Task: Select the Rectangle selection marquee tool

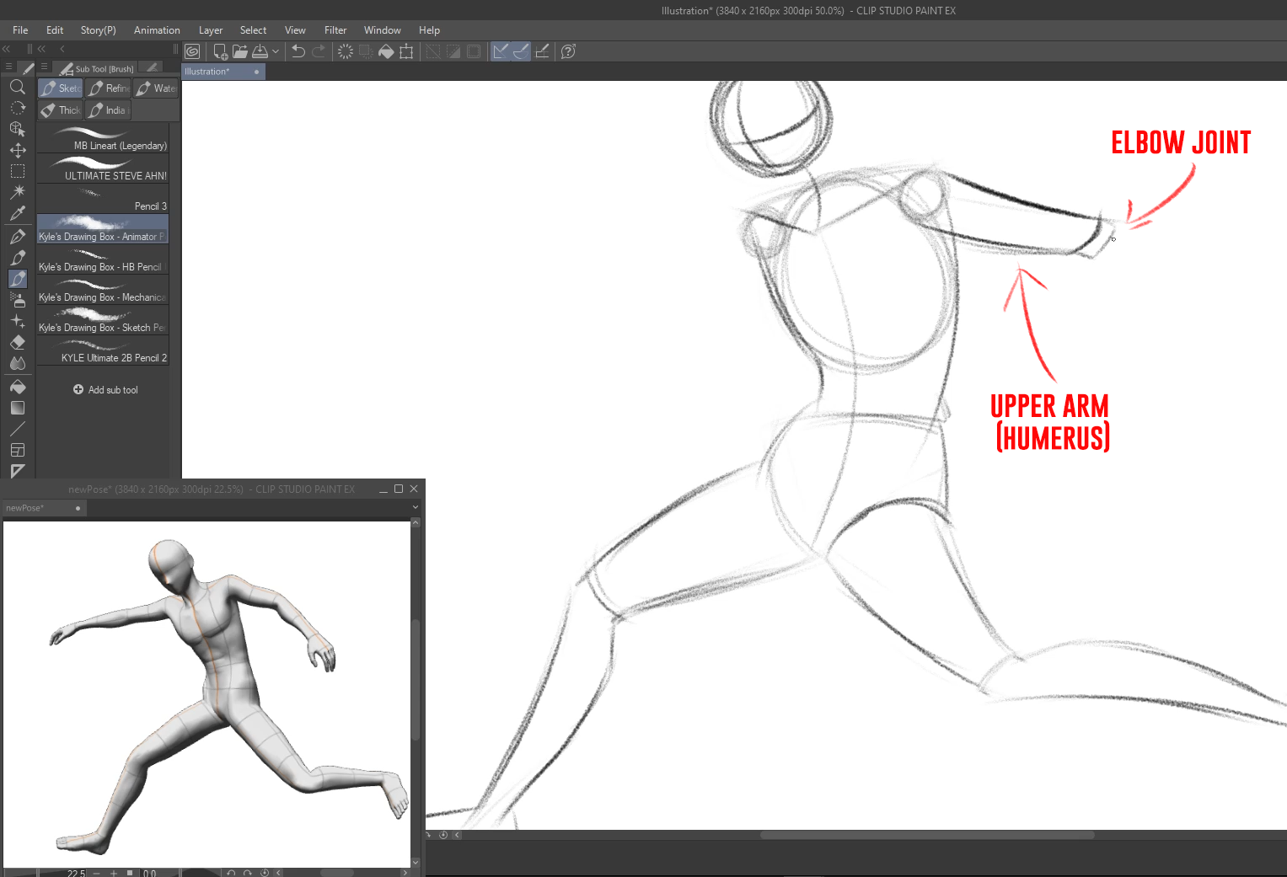Action: tap(17, 171)
